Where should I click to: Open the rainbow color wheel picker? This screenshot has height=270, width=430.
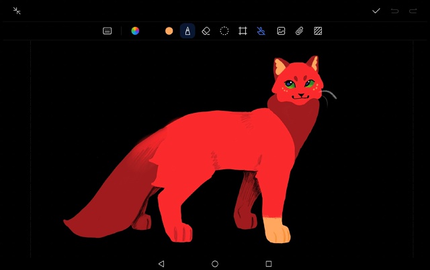point(135,31)
